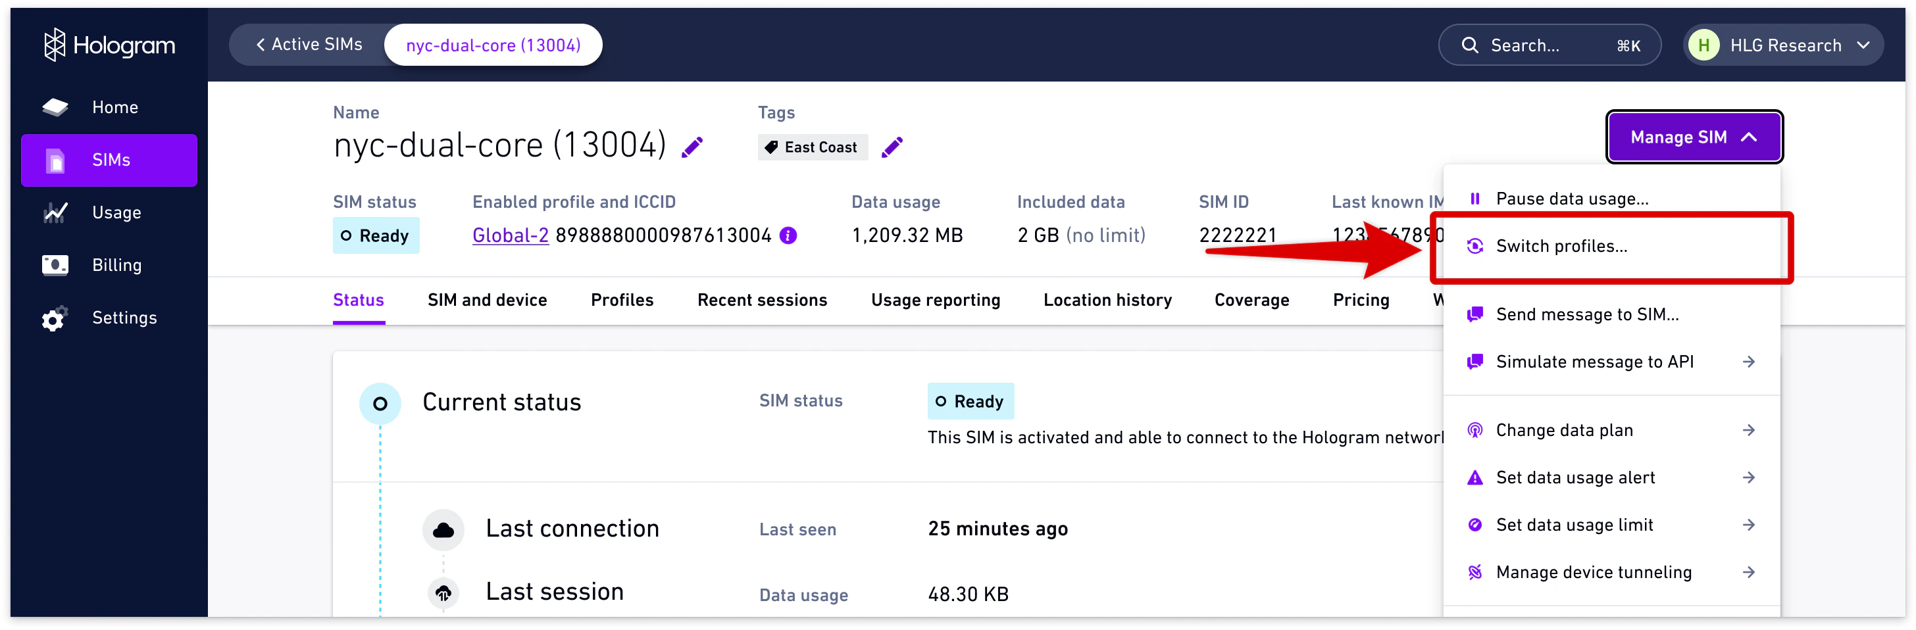Viewport: 1916px width, 630px height.
Task: Click the Ready badge in Current status
Action: point(970,402)
